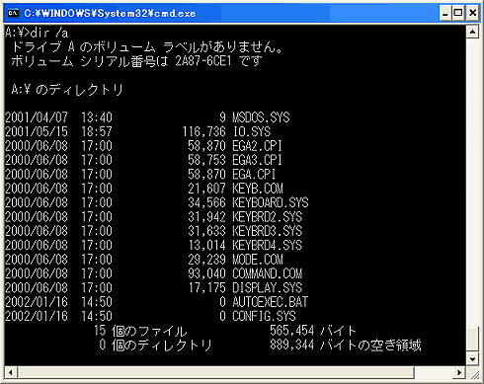Viewport: 484px width, 384px height.
Task: Click the window title bar text
Action: coord(110,14)
